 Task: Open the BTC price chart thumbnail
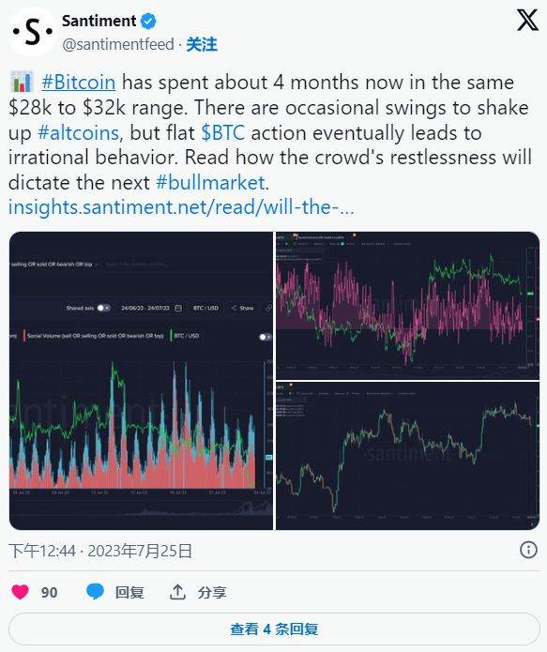[x=407, y=456]
